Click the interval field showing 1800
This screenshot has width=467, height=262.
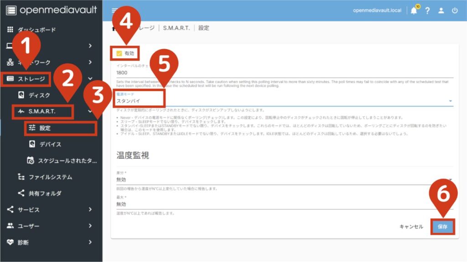(x=283, y=72)
